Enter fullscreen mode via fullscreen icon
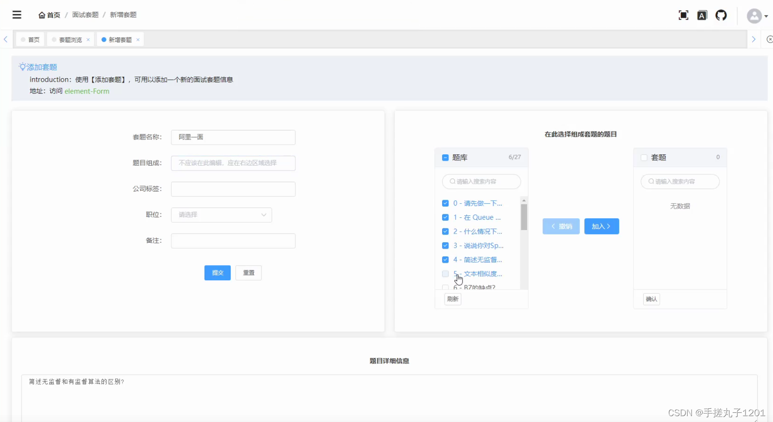Image resolution: width=773 pixels, height=422 pixels. coord(684,15)
